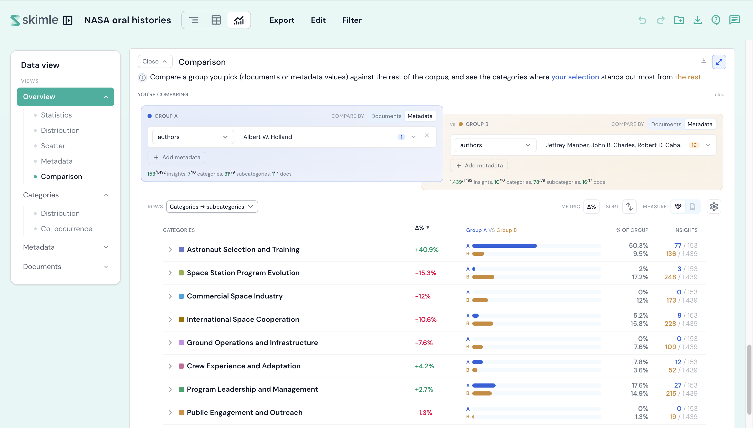Open Group B authors metadata dropdown

click(495, 145)
